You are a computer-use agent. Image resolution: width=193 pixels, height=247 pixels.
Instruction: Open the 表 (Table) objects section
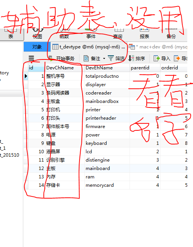tap(11, 34)
